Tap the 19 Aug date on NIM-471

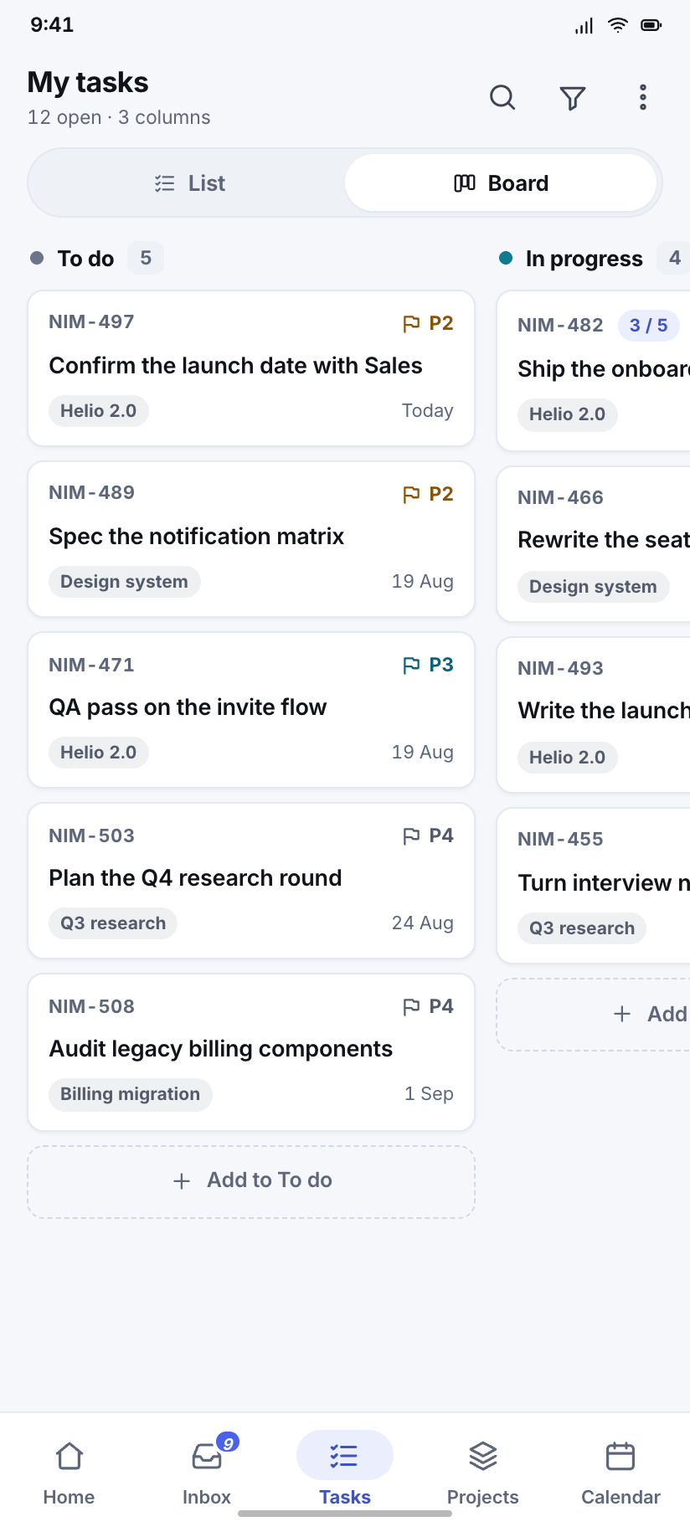coord(423,753)
